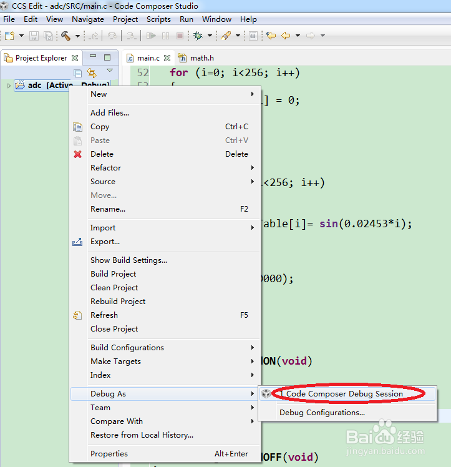Click the step over toolbar icon
The height and width of the screenshot is (467, 451).
point(112,36)
